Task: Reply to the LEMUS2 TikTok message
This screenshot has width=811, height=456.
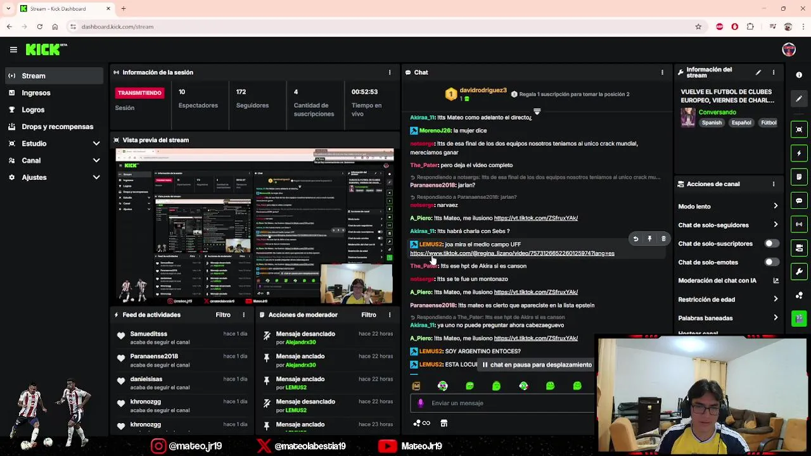Action: (635, 239)
